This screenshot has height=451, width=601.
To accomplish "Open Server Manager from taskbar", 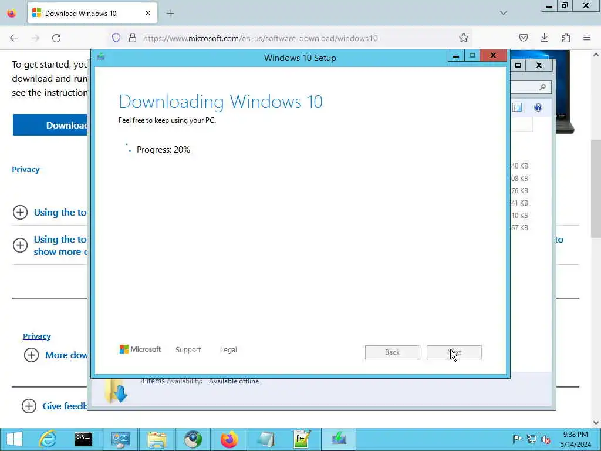I will click(120, 439).
